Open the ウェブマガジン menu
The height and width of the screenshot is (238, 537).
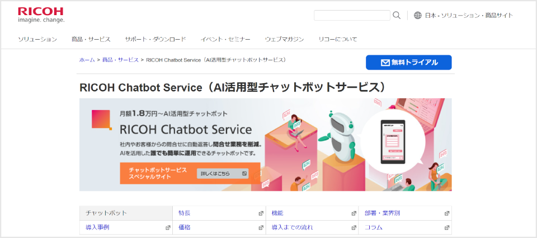tap(284, 39)
